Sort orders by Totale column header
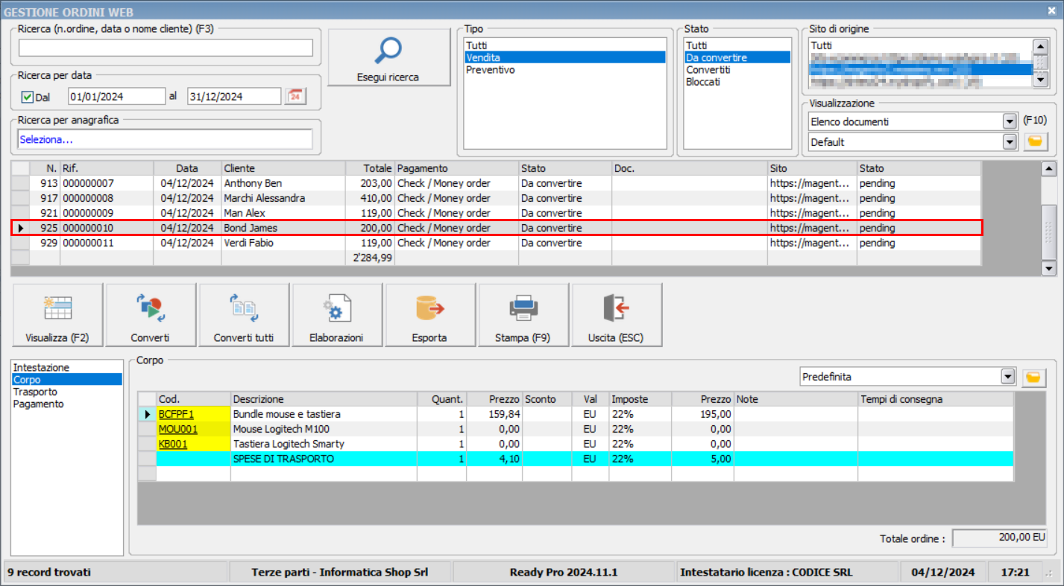Image resolution: width=1064 pixels, height=586 pixels. point(370,168)
